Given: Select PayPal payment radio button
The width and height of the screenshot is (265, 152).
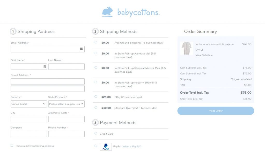Looking at the screenshot, I should click(96, 146).
